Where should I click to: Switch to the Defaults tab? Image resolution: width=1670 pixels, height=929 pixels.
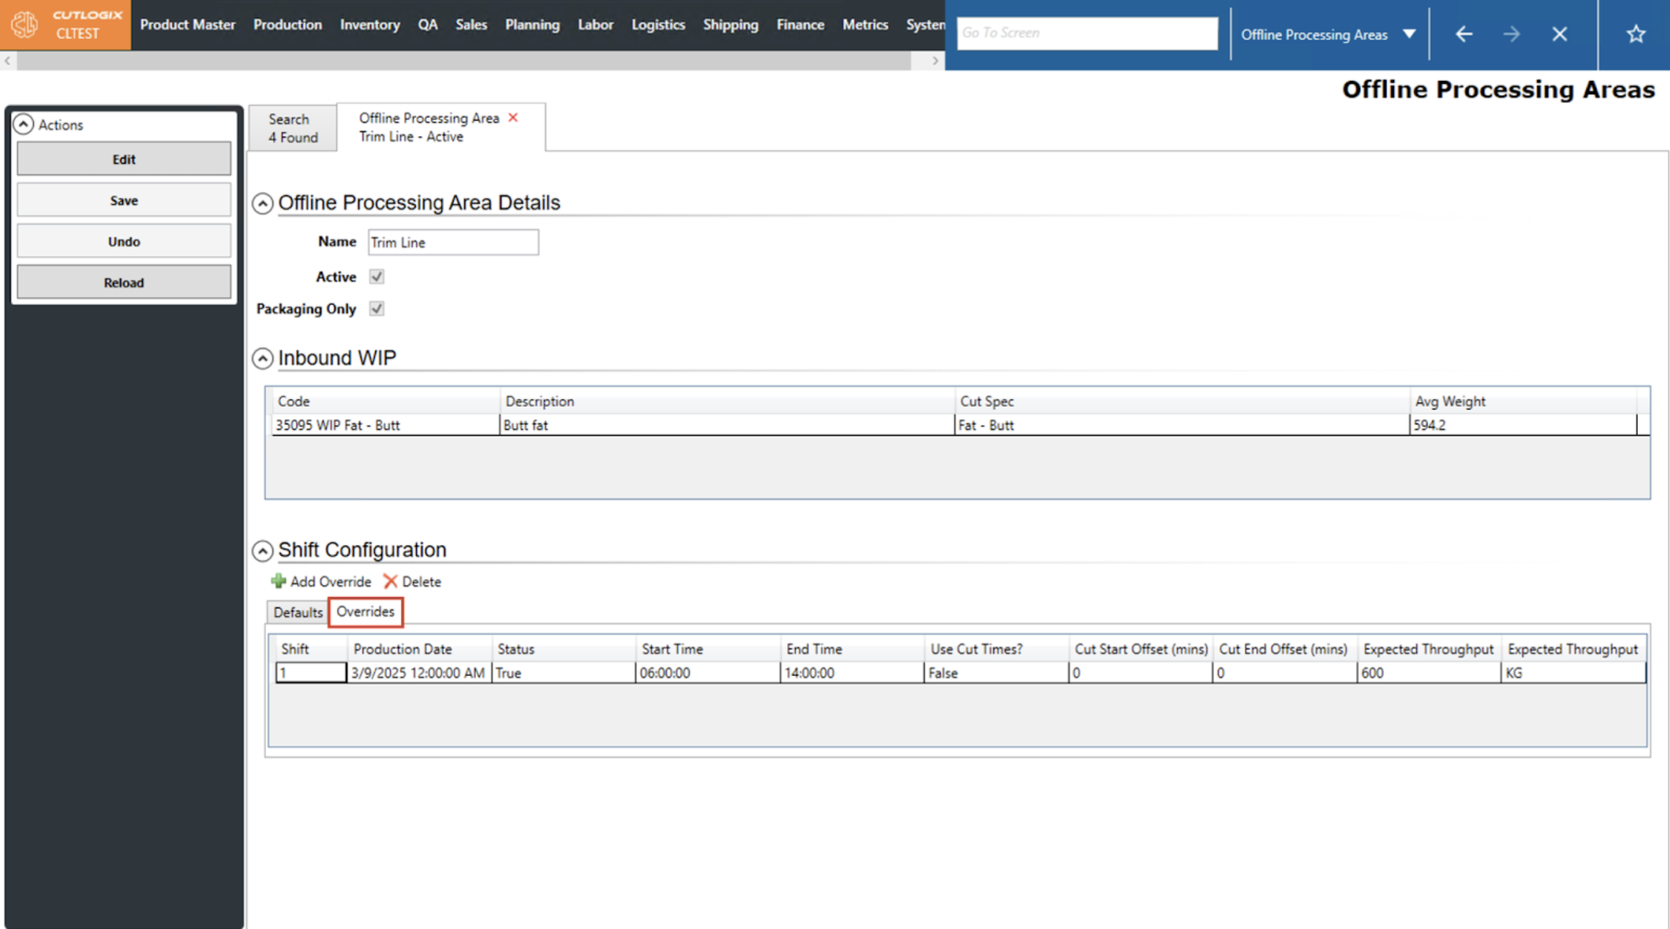tap(298, 612)
